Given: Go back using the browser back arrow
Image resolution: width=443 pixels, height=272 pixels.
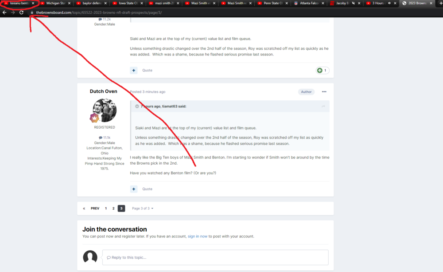Looking at the screenshot, I should [4, 12].
